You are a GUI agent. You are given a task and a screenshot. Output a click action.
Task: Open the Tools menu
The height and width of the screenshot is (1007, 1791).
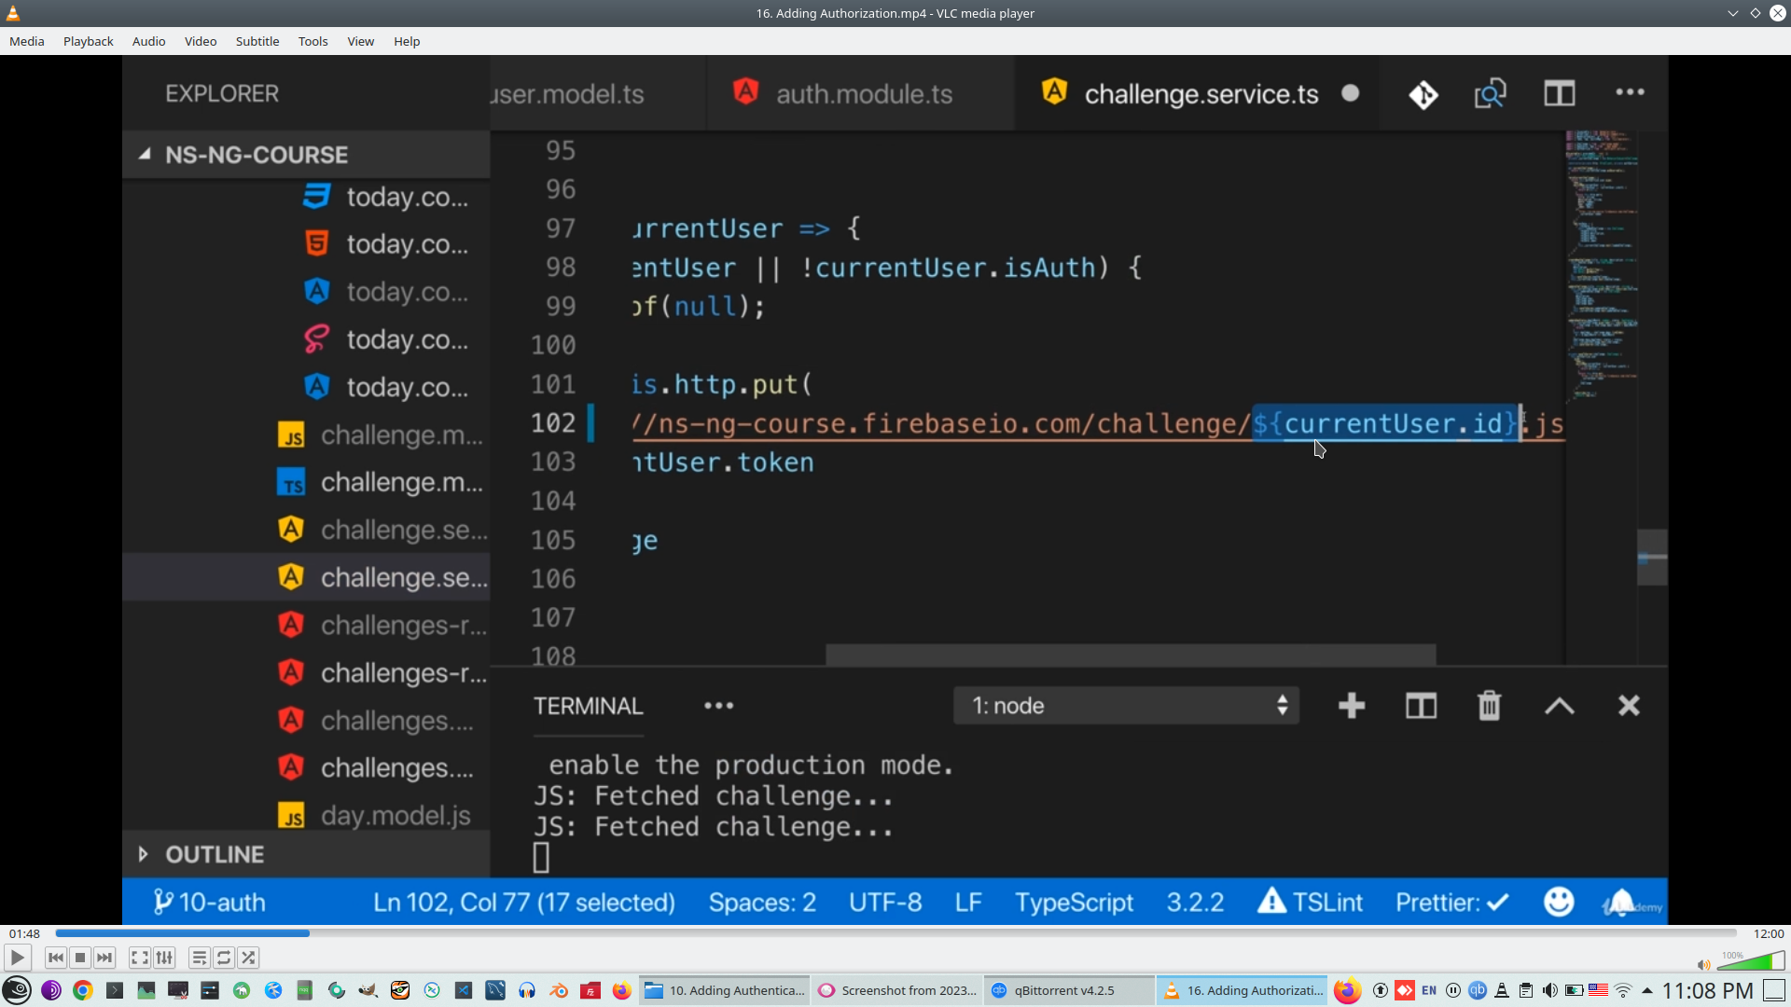click(312, 41)
